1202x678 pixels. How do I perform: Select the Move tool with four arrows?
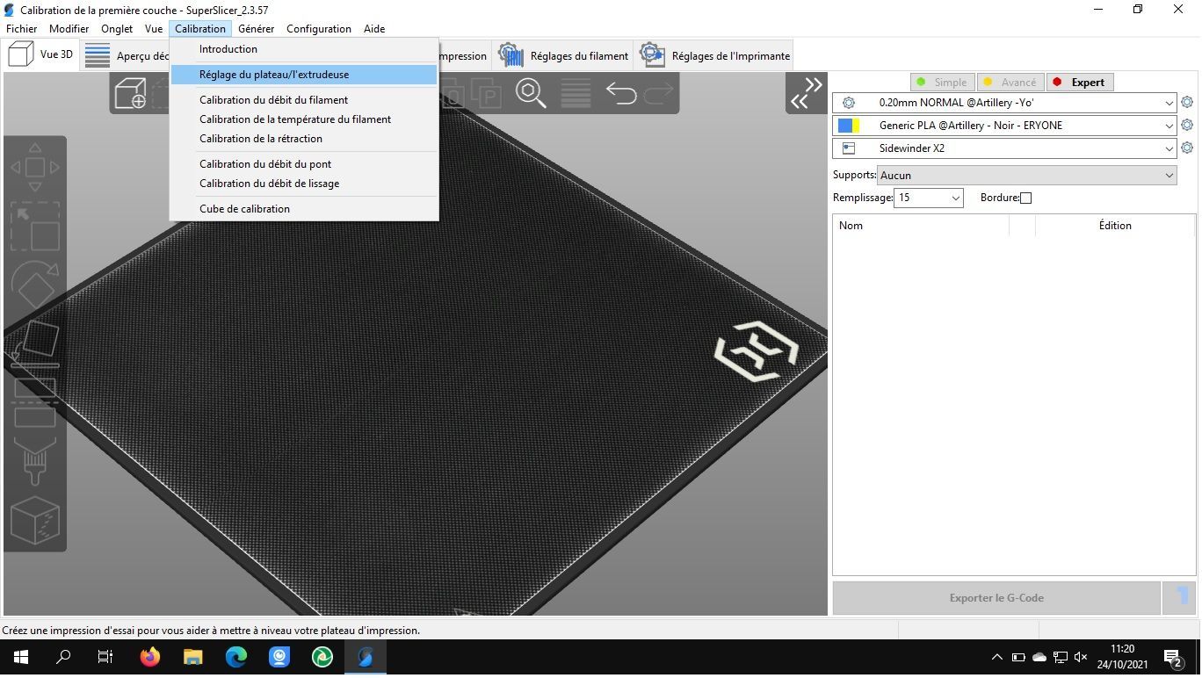coord(35,167)
